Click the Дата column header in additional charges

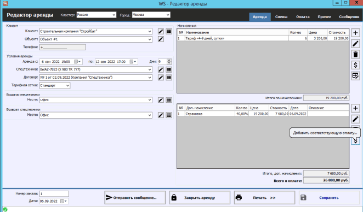coord(298,108)
